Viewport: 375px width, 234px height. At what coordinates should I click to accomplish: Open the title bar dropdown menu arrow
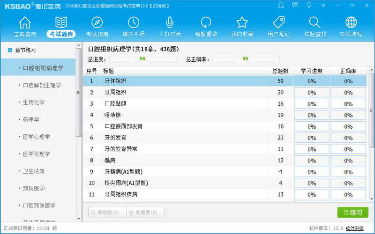[x=323, y=5]
